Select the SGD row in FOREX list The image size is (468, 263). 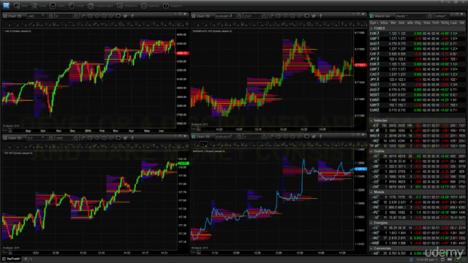point(418,85)
